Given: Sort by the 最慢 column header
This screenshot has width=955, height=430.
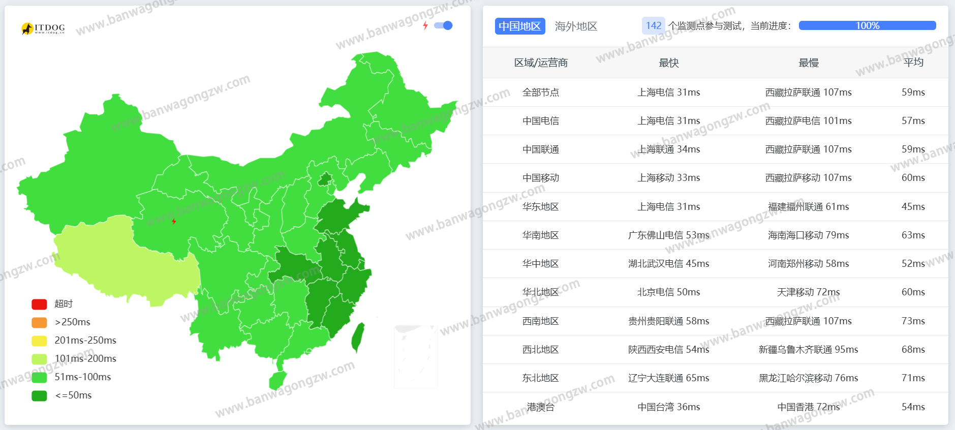Looking at the screenshot, I should pos(808,63).
